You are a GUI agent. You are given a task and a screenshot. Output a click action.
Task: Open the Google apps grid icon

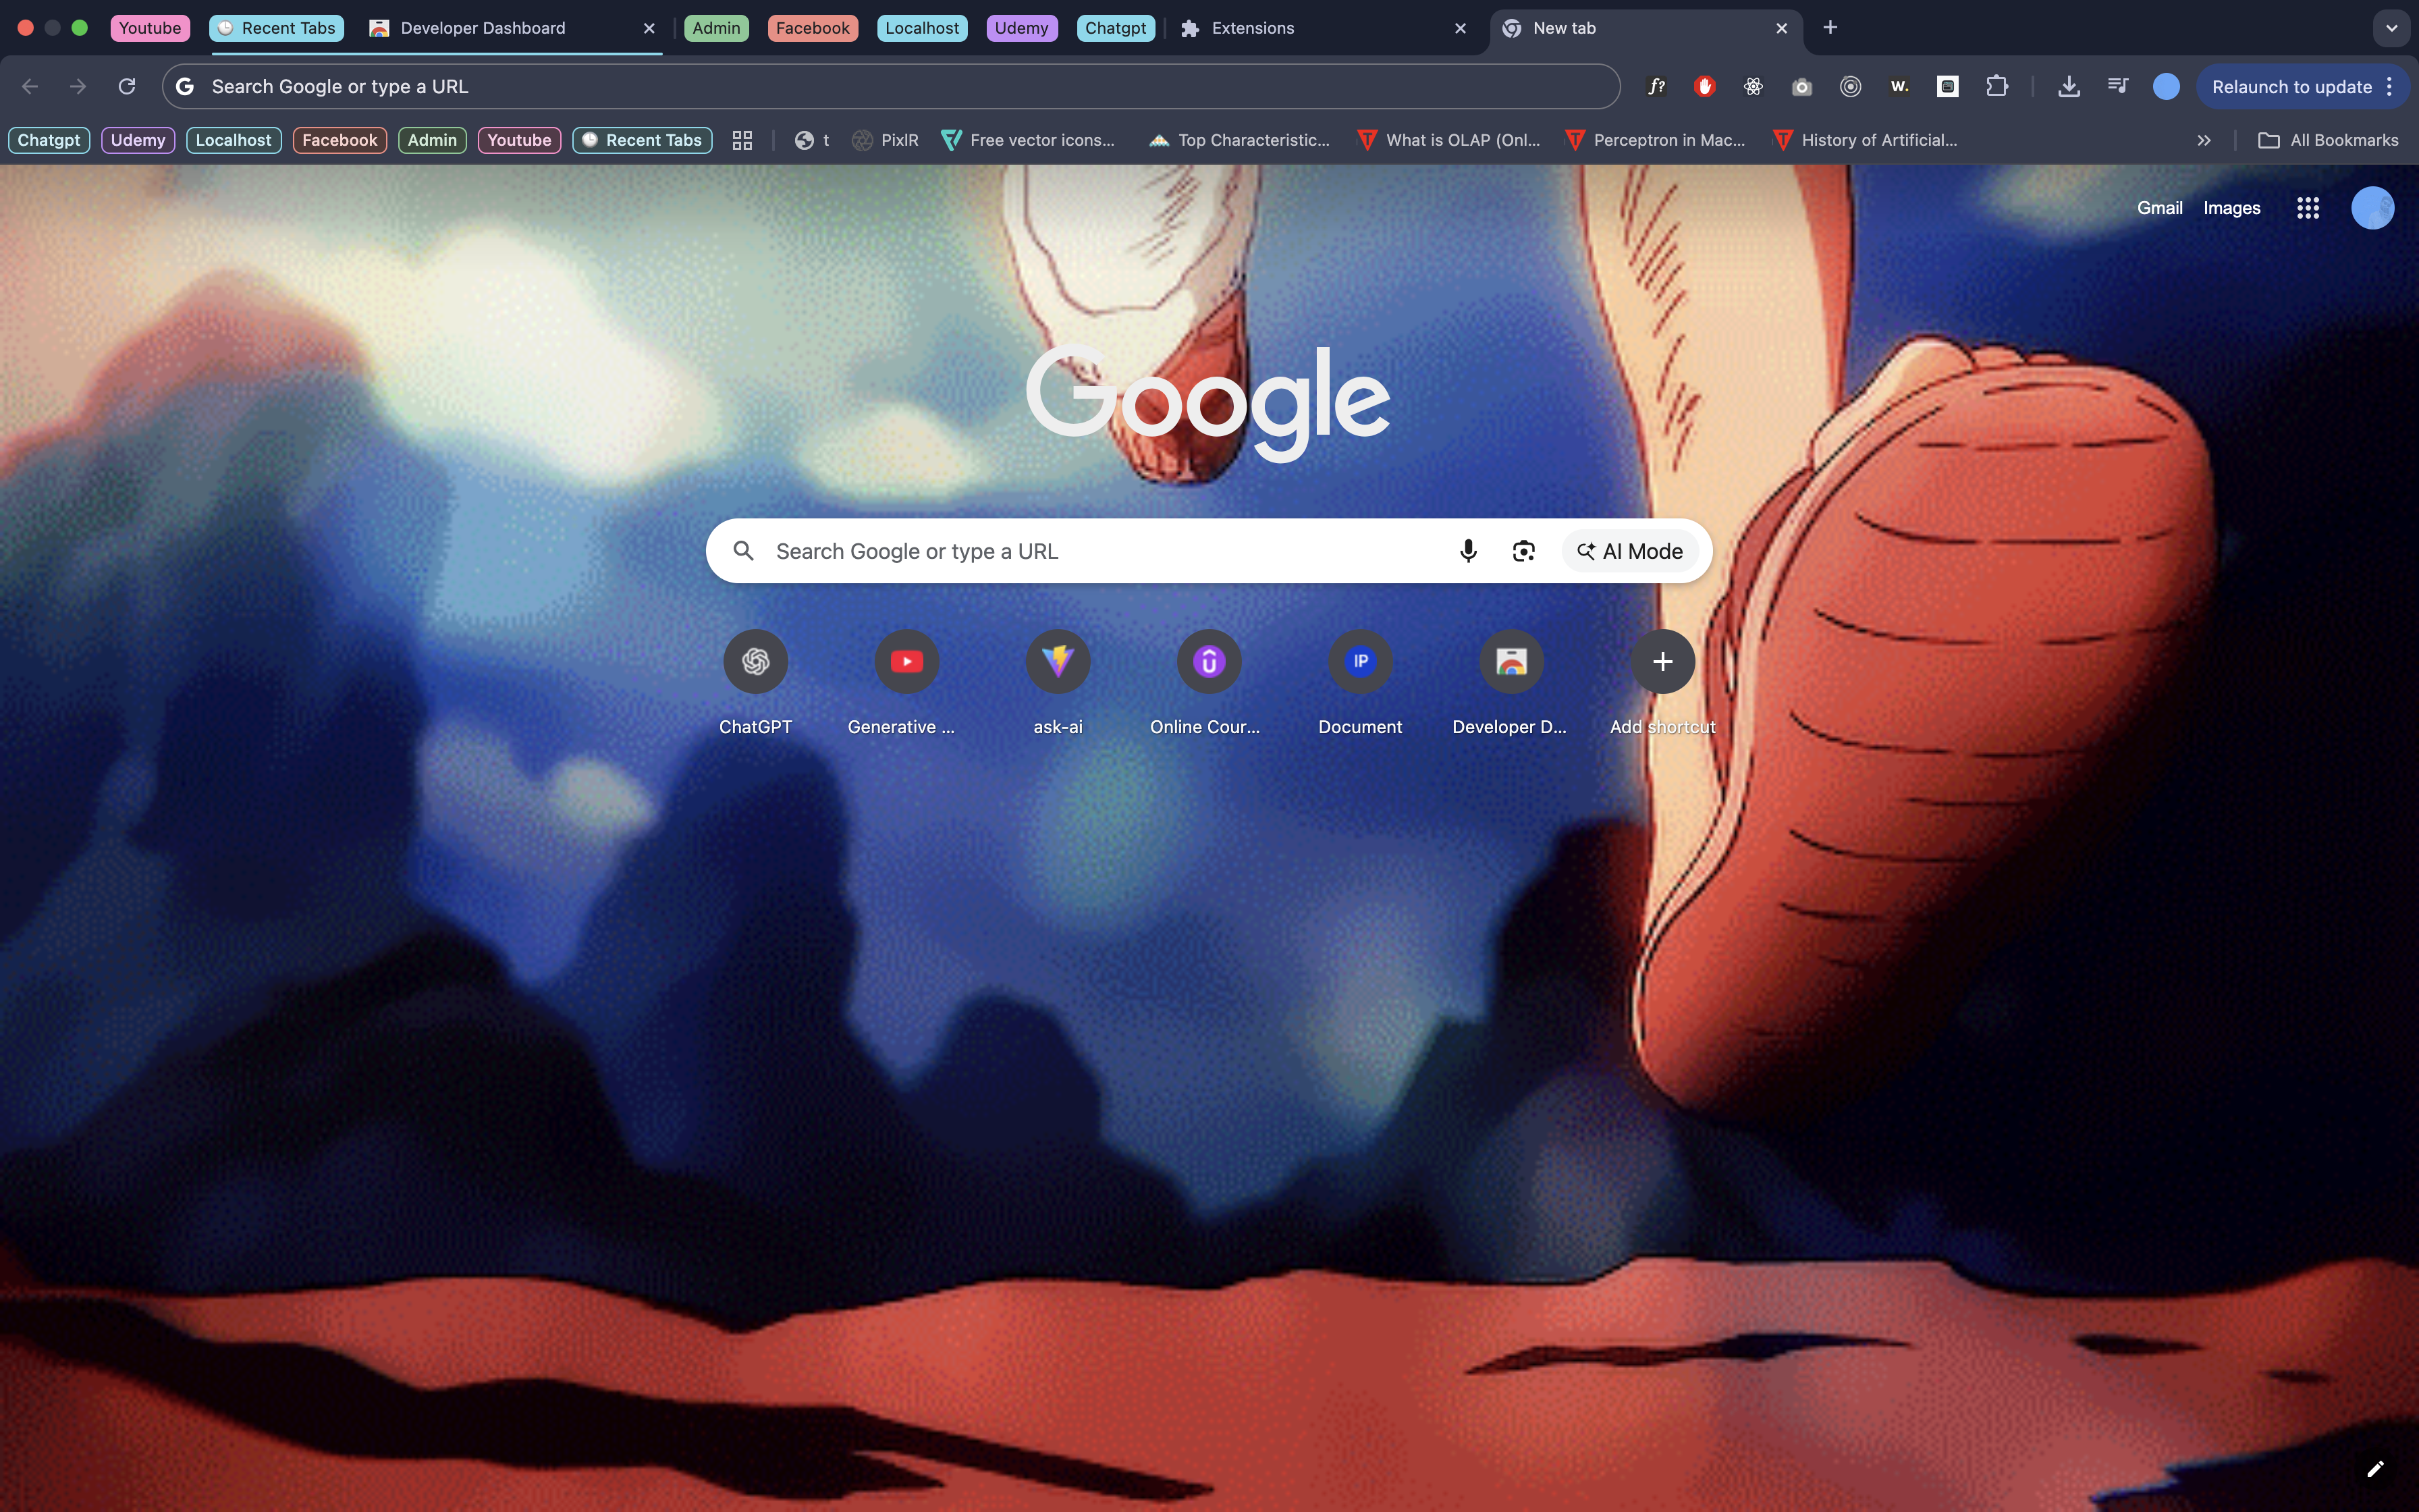(x=2307, y=208)
